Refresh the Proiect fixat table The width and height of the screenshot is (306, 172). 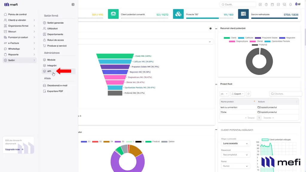click(x=248, y=94)
